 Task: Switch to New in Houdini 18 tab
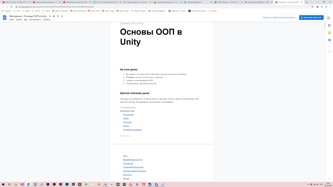tap(16, 2)
